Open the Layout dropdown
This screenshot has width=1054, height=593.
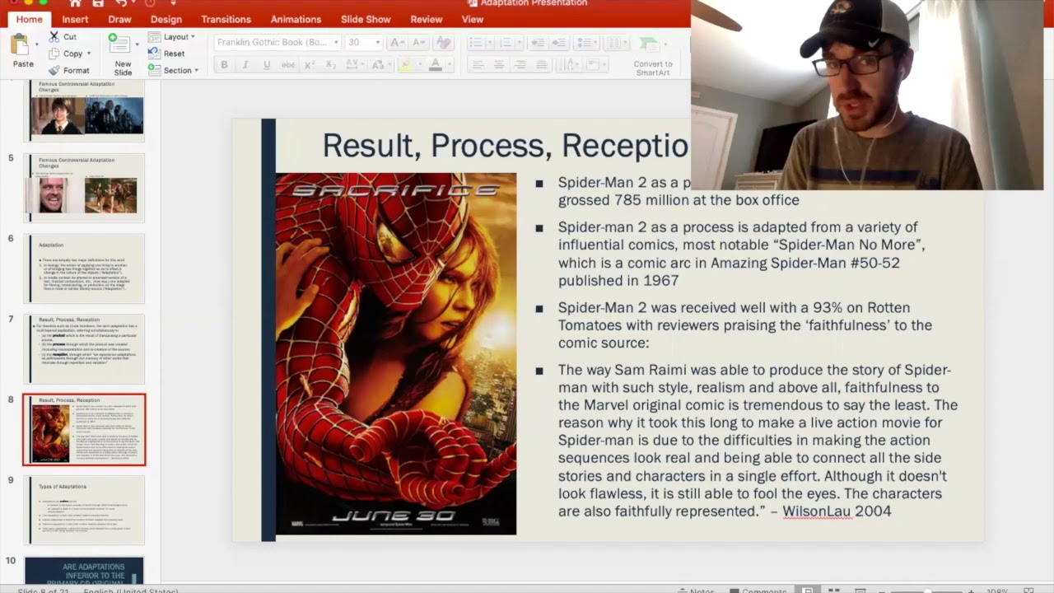click(x=171, y=37)
